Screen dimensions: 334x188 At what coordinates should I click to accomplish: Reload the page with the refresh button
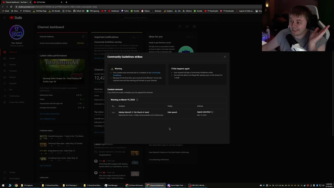11,7
